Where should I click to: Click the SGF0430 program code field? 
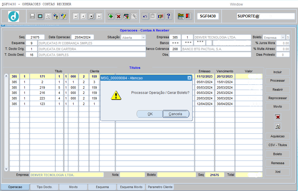pos(208,16)
